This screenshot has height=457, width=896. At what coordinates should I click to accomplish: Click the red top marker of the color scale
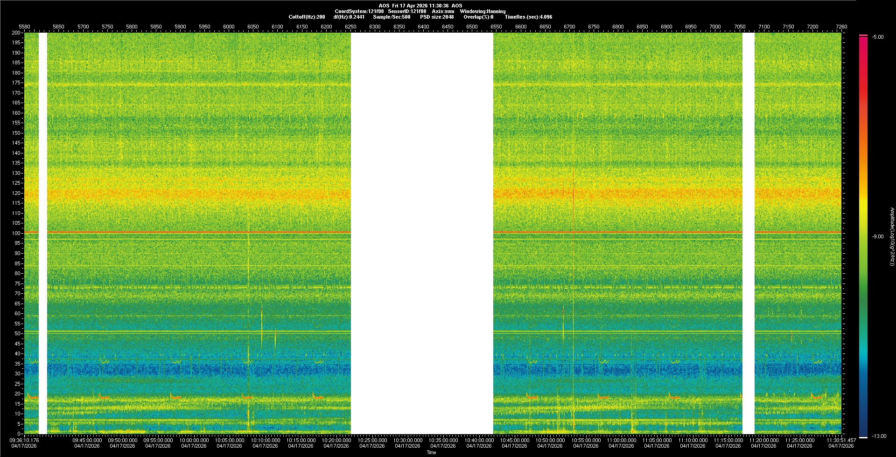[x=863, y=35]
